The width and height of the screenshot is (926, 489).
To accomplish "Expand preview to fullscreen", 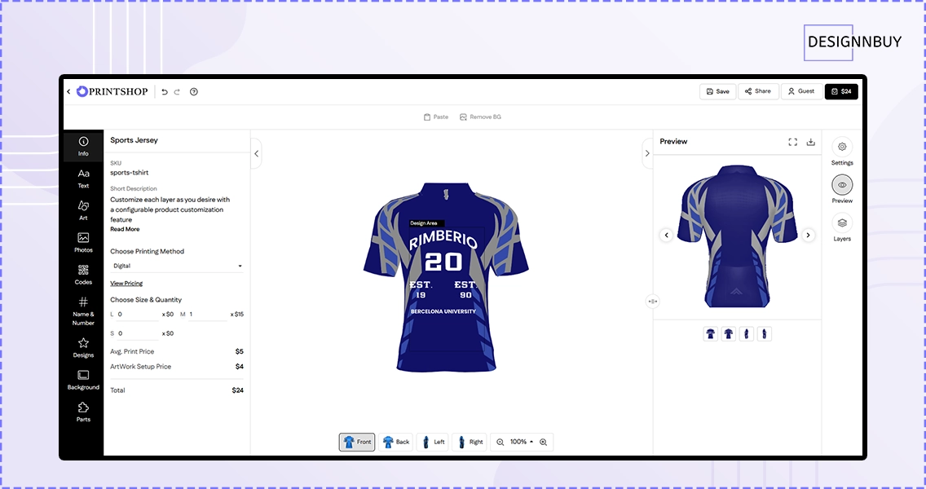I will (792, 142).
